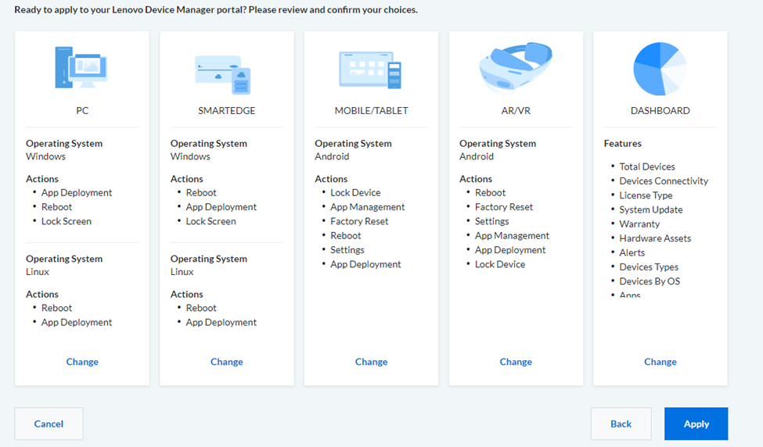The height and width of the screenshot is (447, 763).
Task: Click the Mobile/Tablet device icon
Action: (x=370, y=70)
